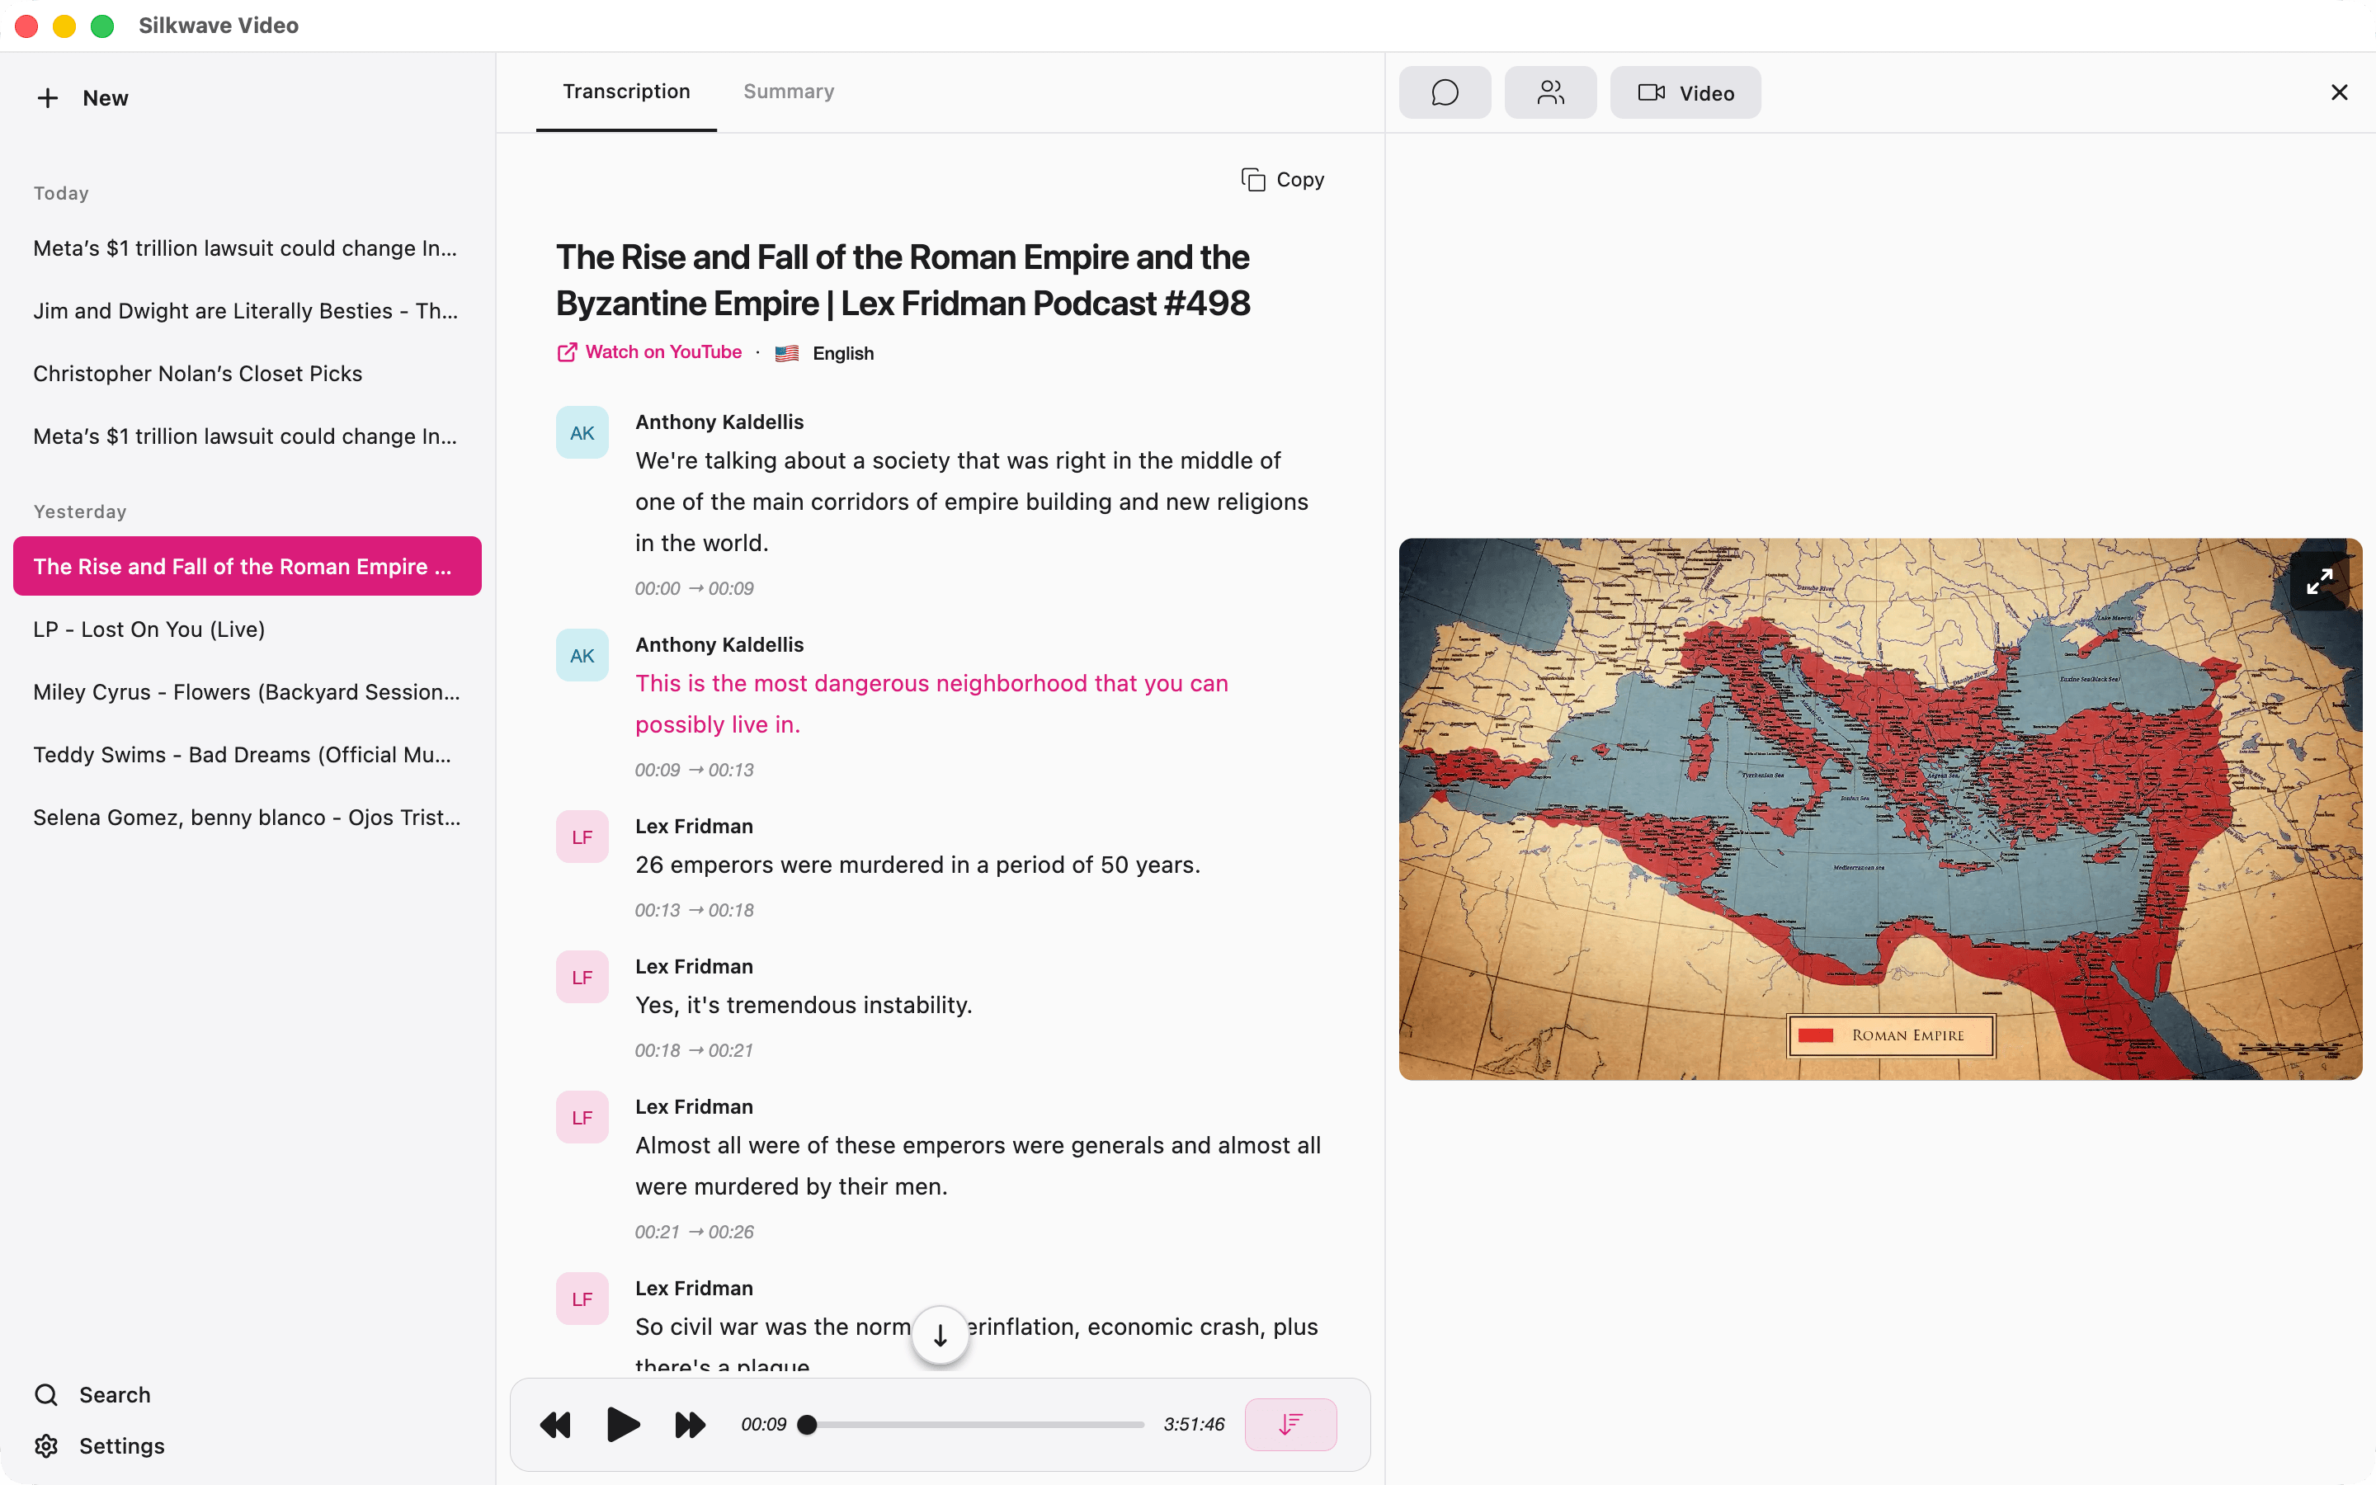Click the LF avatar beside '26 emperors'

pyautogui.click(x=582, y=837)
